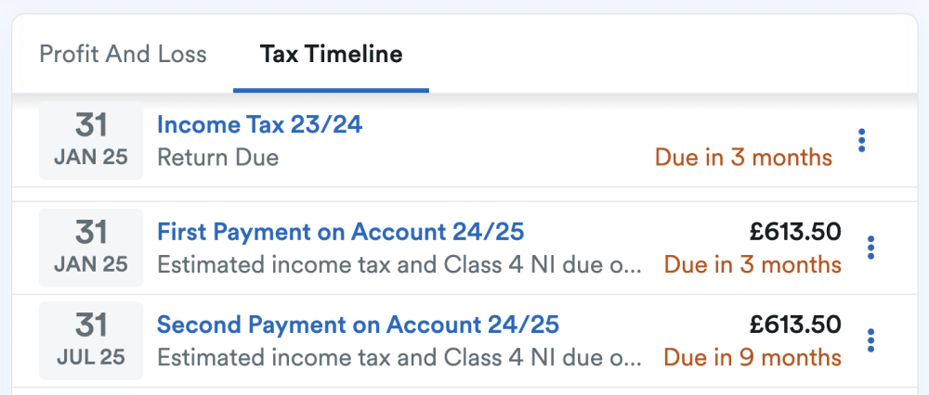Viewport: 929px width, 395px height.
Task: Open Second Payment on Account 24/25 link
Action: [x=358, y=325]
